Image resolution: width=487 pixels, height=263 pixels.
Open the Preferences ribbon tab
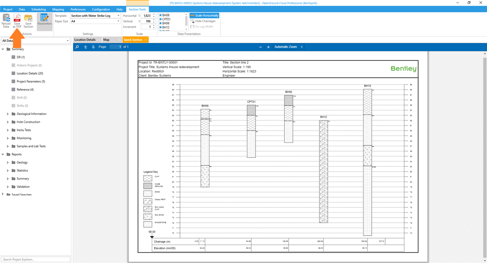(78, 9)
